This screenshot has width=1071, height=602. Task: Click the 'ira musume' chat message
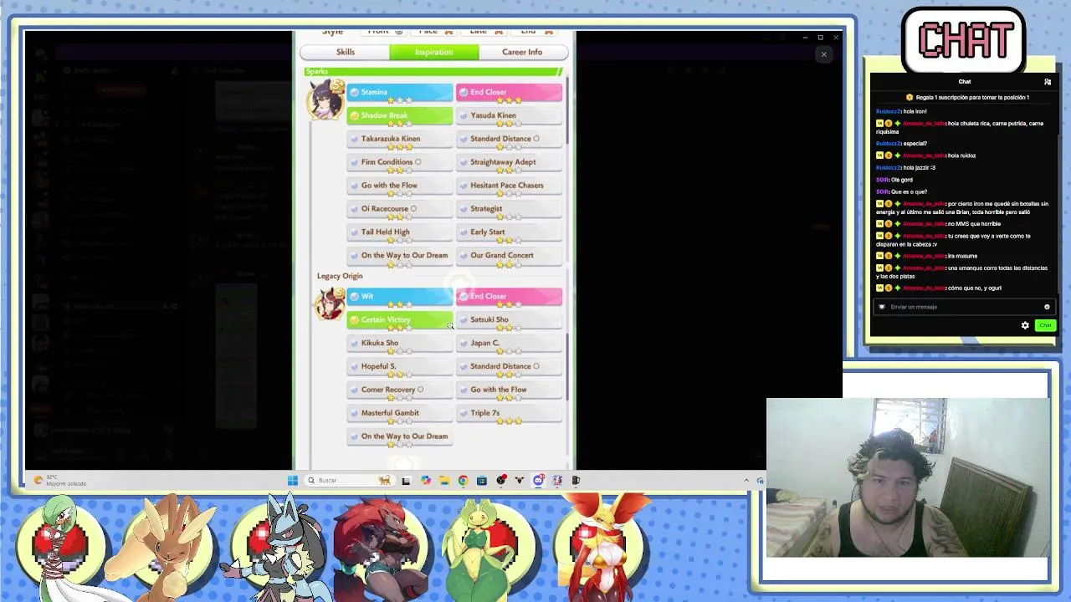[x=927, y=256]
